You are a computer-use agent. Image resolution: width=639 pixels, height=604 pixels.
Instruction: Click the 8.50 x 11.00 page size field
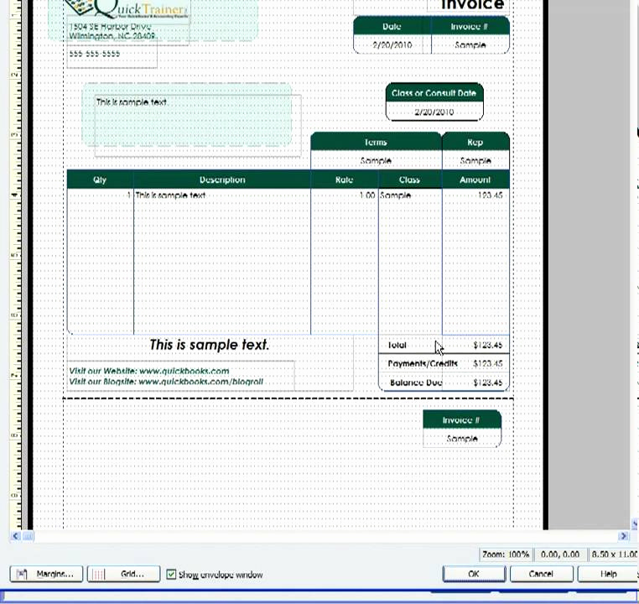click(x=613, y=555)
